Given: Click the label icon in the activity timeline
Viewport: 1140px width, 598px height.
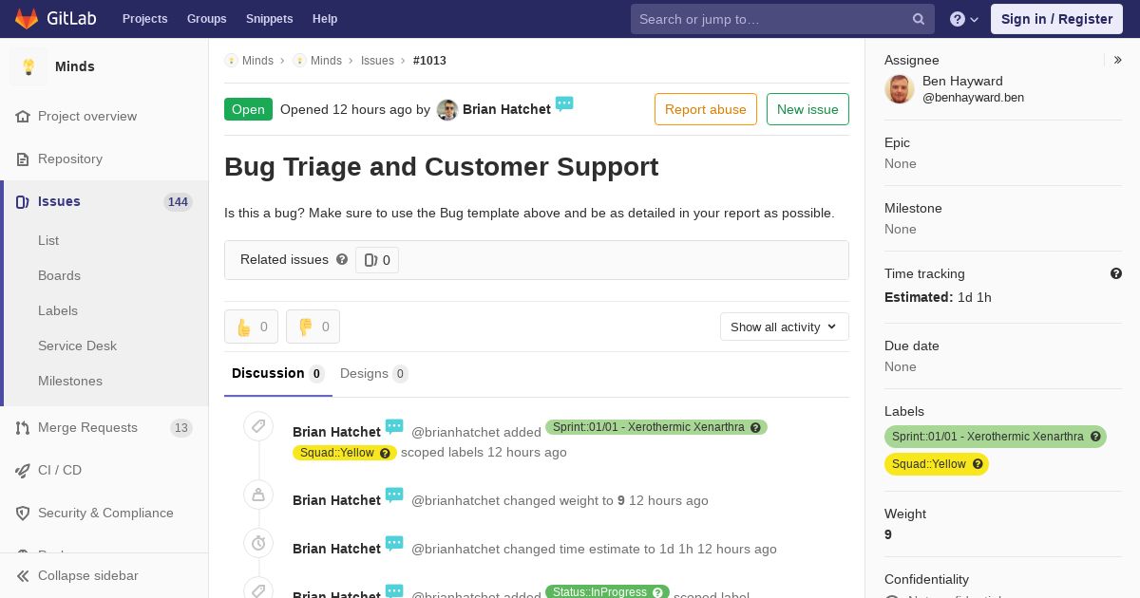Looking at the screenshot, I should click(x=258, y=426).
